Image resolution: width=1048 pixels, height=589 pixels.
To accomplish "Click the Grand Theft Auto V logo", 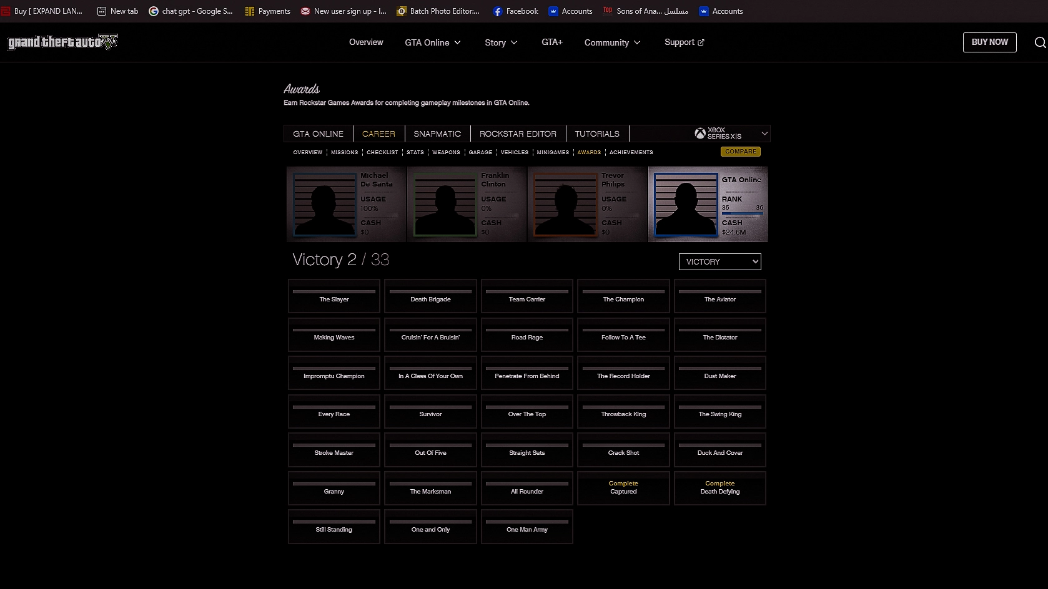I will coord(62,42).
